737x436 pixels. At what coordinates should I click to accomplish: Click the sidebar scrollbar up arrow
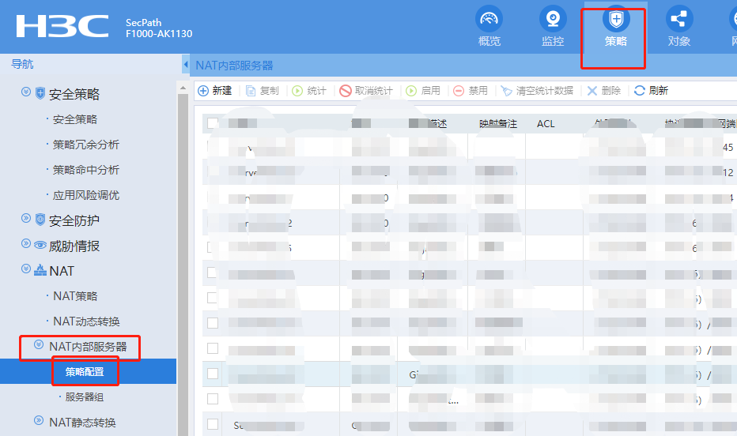click(183, 88)
